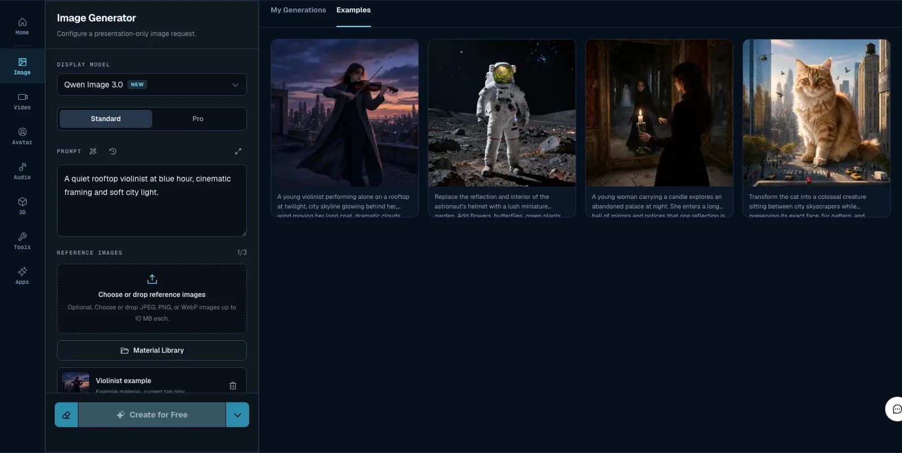Select the Image section in sidebar

coord(22,66)
